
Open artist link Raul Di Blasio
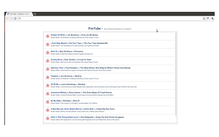(66, 51)
